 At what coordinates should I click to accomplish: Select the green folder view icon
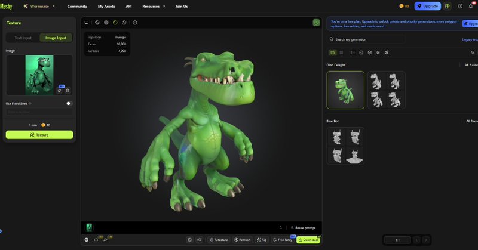click(333, 53)
